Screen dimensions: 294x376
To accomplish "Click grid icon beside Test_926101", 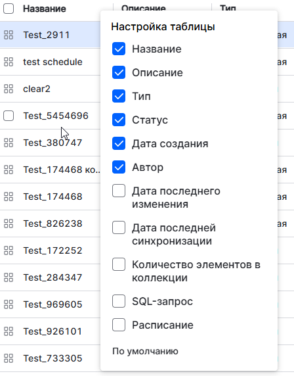I will click(9, 331).
